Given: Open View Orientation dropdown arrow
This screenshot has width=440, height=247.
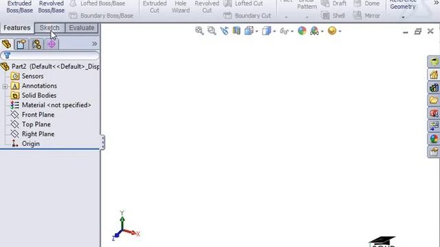Looking at the screenshot, I should click(x=256, y=32).
